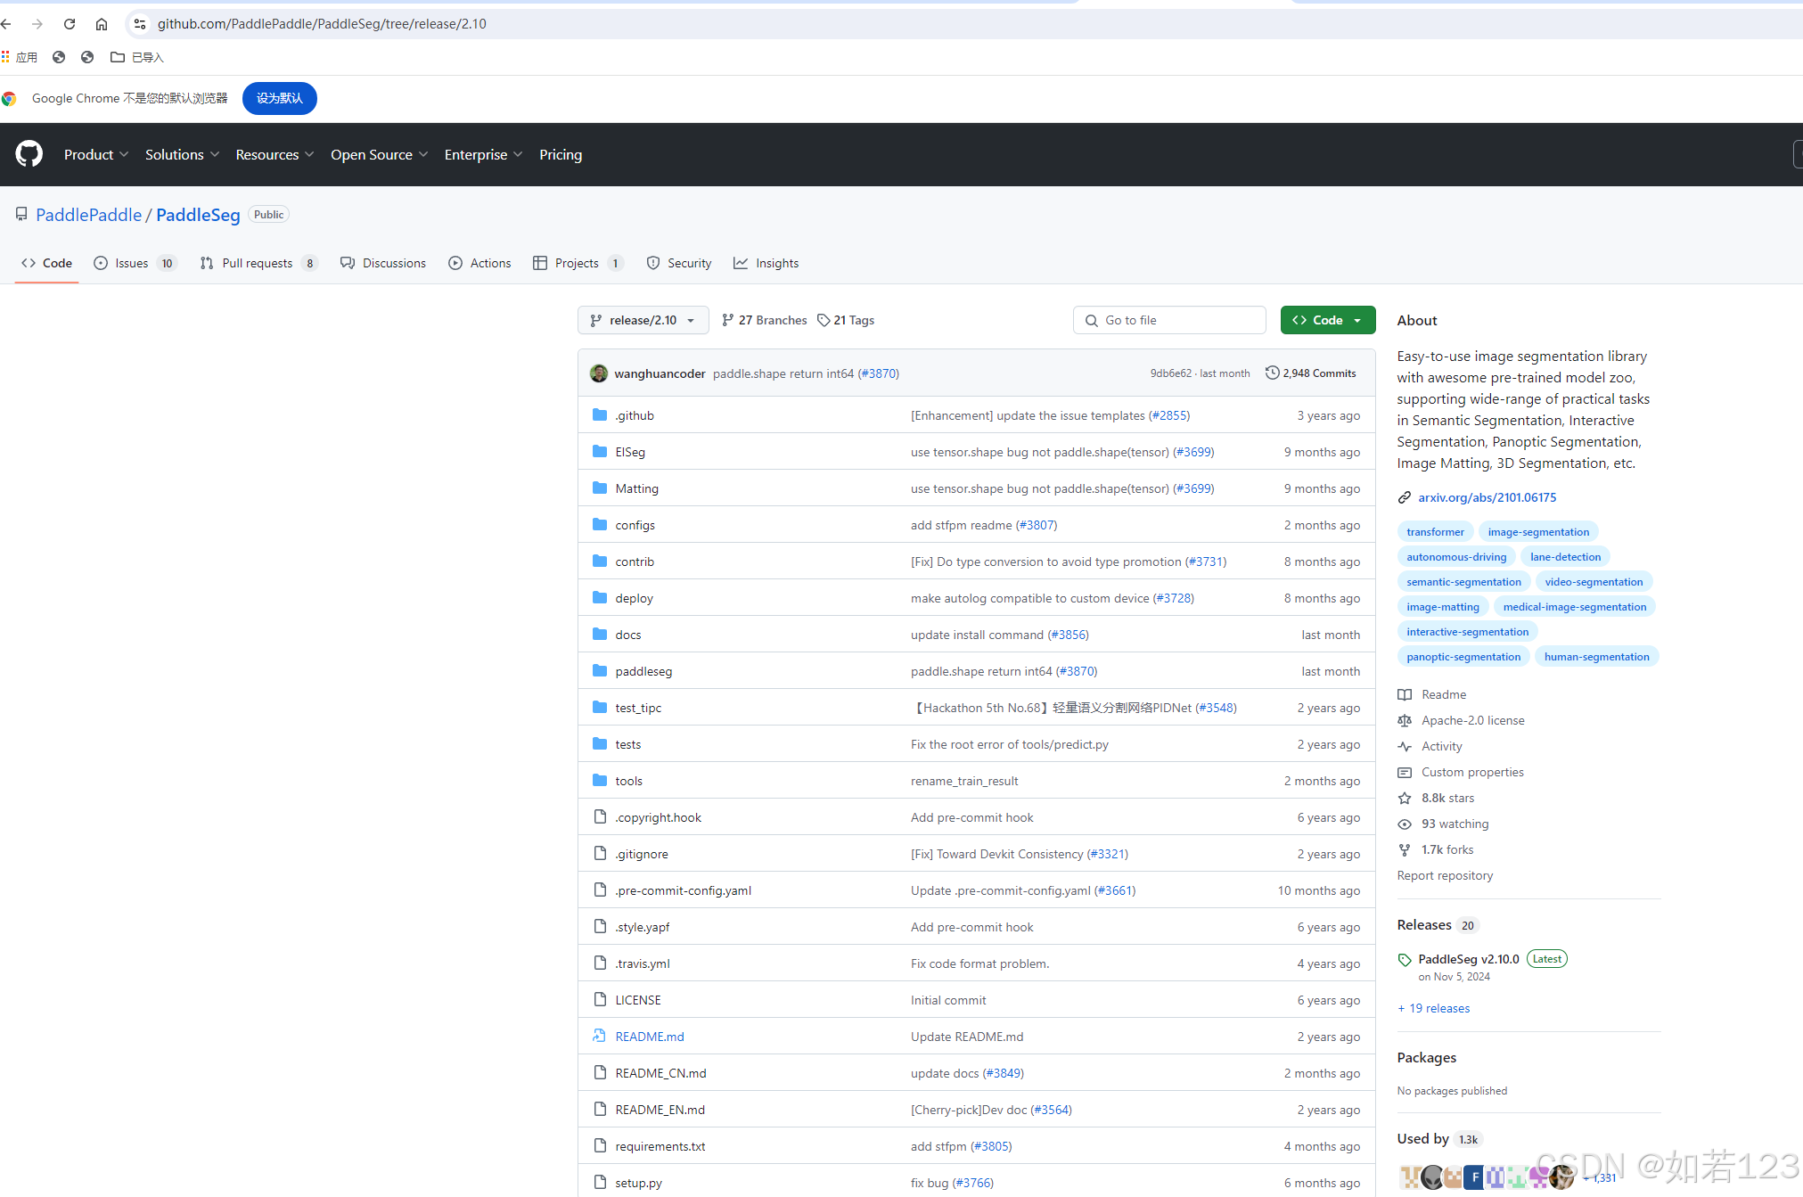
Task: Select the image-matting topic tag
Action: click(x=1443, y=607)
